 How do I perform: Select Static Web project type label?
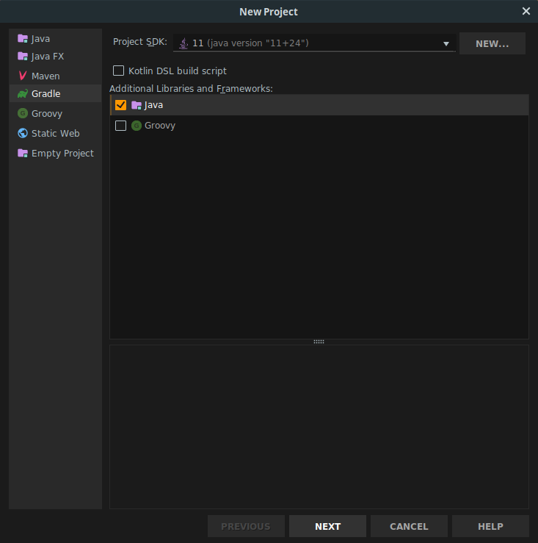click(x=55, y=134)
